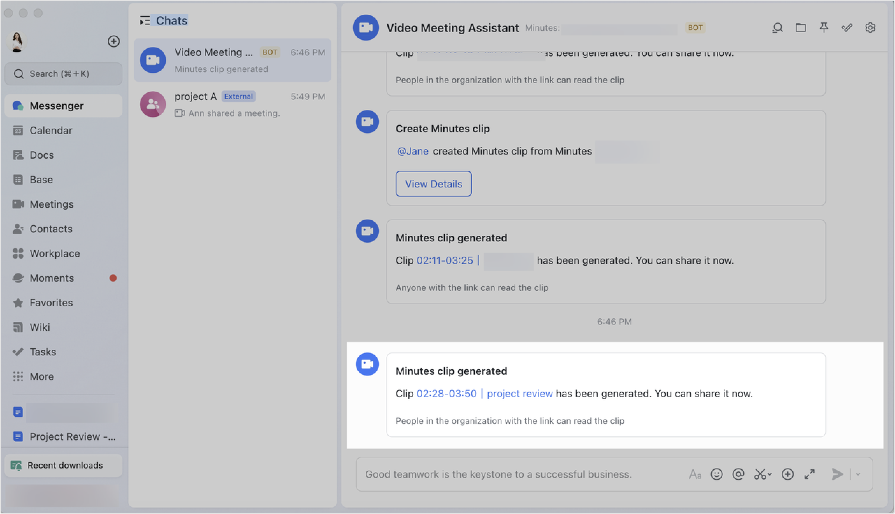Pin the Video Meeting Assistant chat
The image size is (895, 514).
[x=824, y=28]
